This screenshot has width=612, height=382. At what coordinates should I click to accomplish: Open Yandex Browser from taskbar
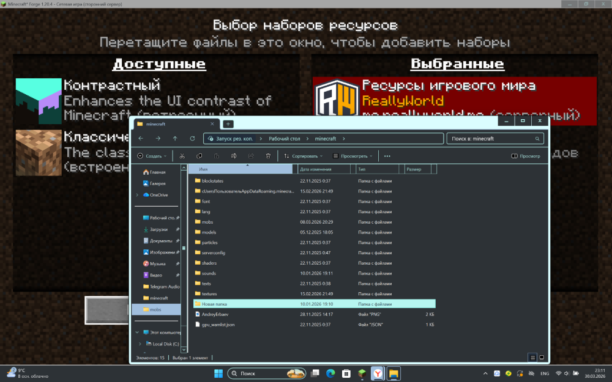(x=378, y=373)
